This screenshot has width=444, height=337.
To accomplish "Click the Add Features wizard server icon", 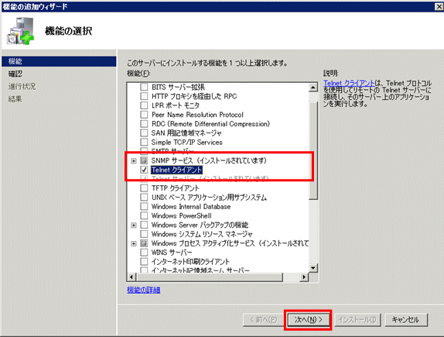I will (20, 31).
